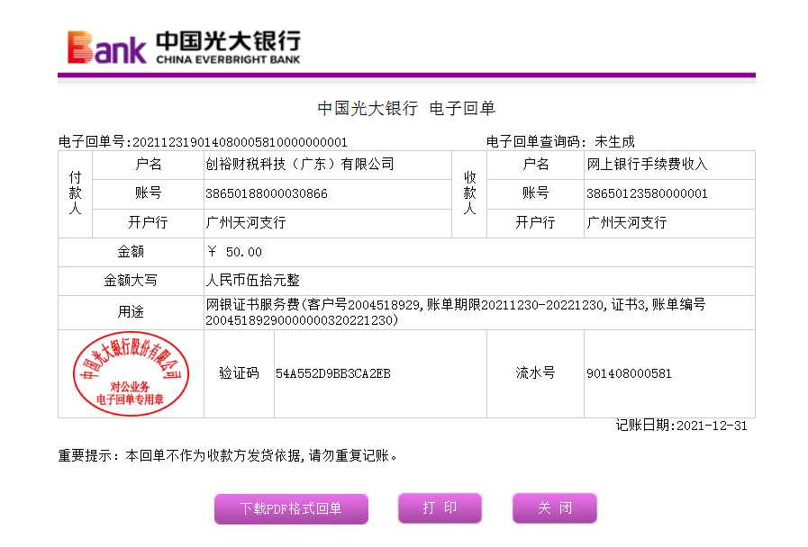The image size is (808, 547).
Task: Select payer account number 38650188000030866
Action: click(267, 193)
